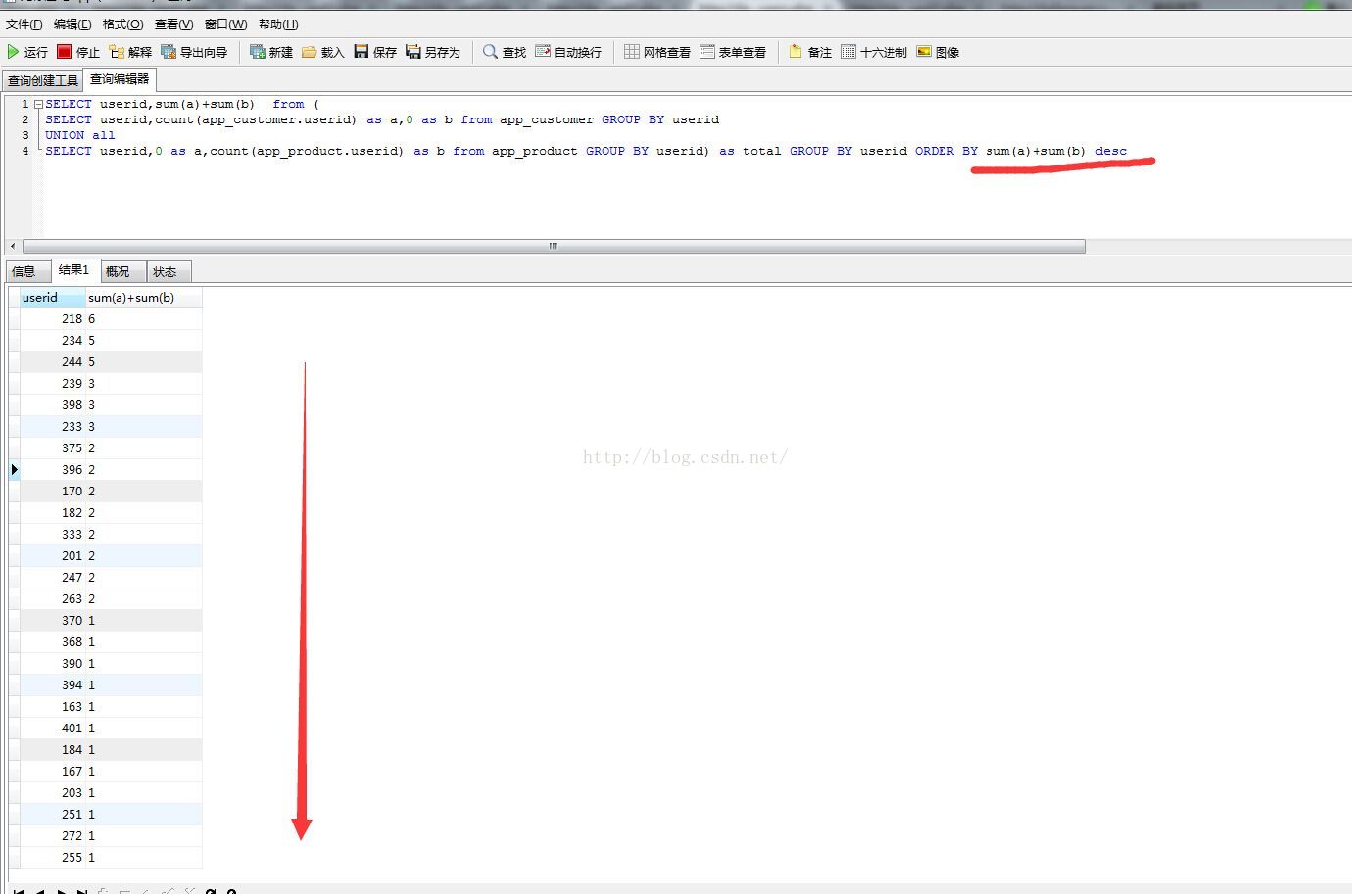Select the userid cell 163
Viewport: 1352px width, 894px height.
(52, 707)
